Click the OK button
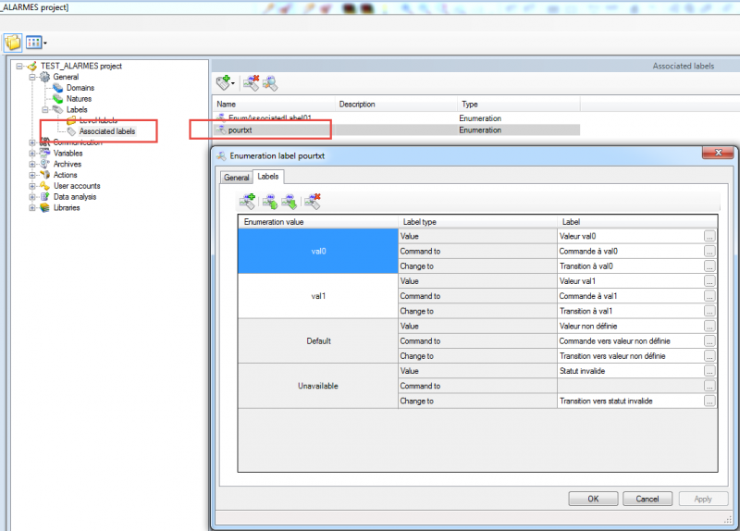740x531 pixels. pyautogui.click(x=593, y=499)
